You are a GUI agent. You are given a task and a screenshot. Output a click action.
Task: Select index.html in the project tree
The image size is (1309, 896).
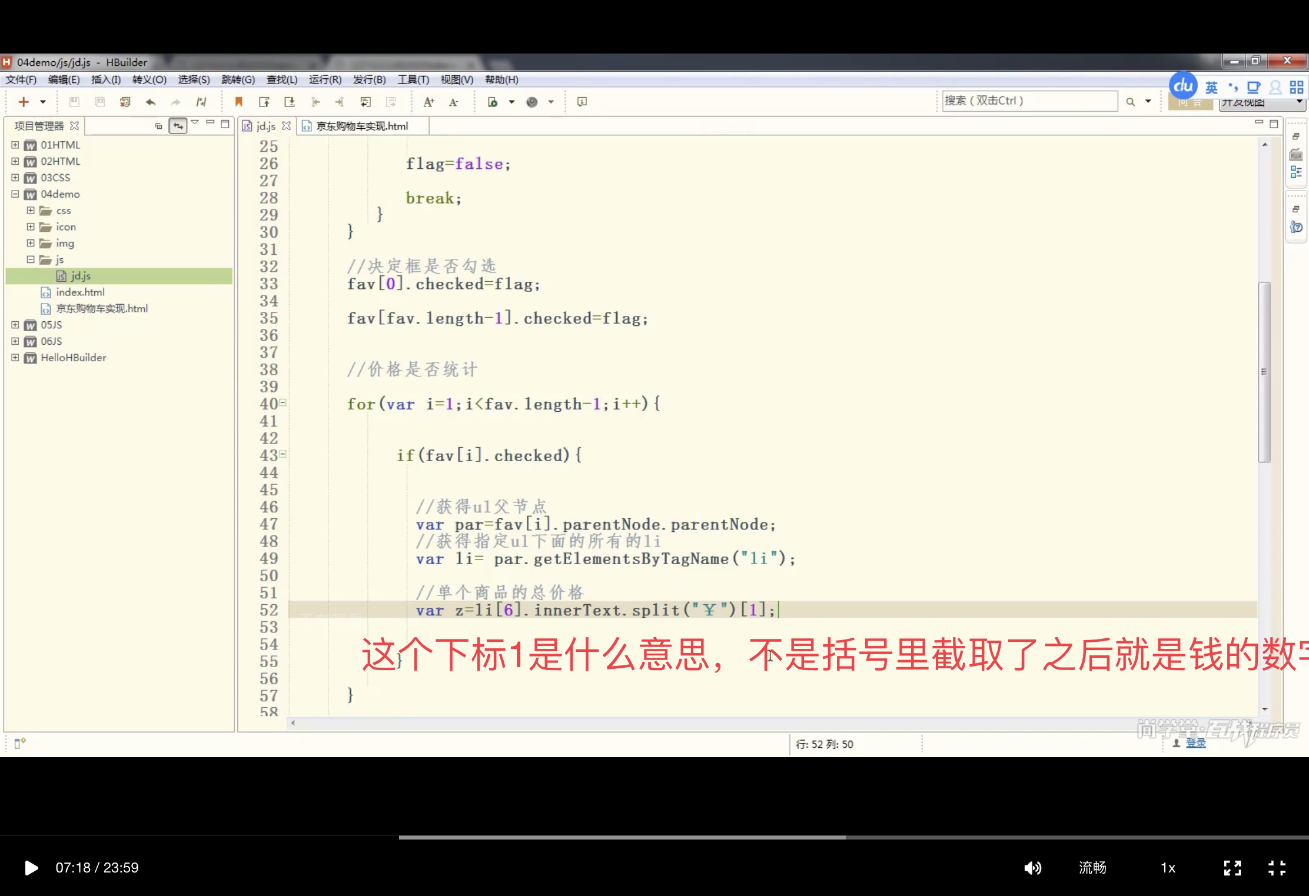80,292
